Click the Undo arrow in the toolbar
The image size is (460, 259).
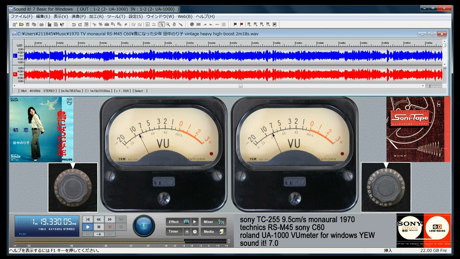(74, 24)
